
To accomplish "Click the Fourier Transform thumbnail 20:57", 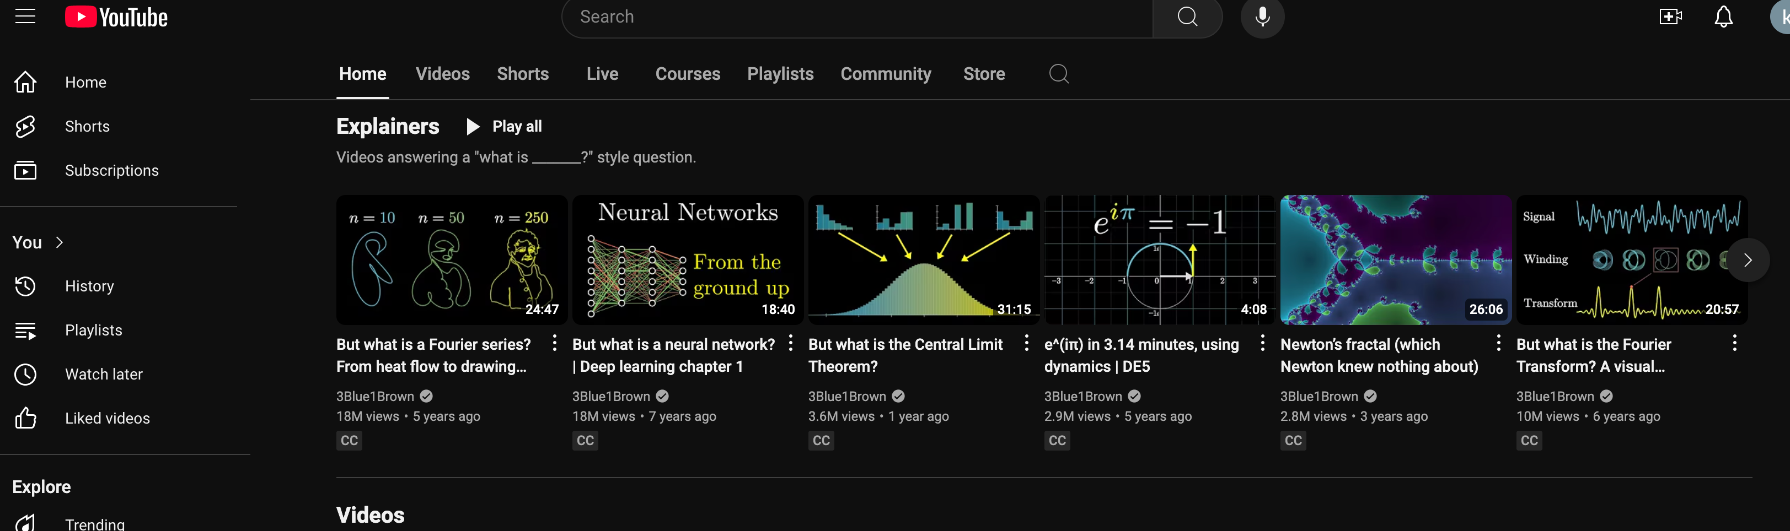I will 1632,259.
